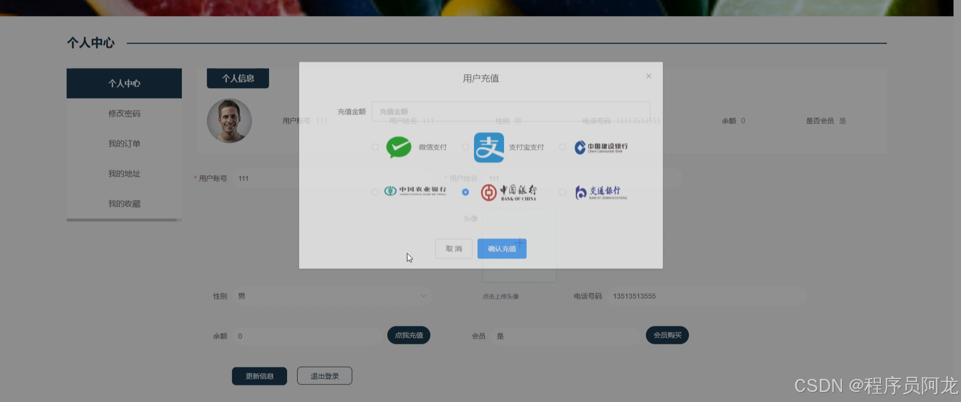The height and width of the screenshot is (402, 961).
Task: Click the 确认充值 button
Action: point(502,248)
